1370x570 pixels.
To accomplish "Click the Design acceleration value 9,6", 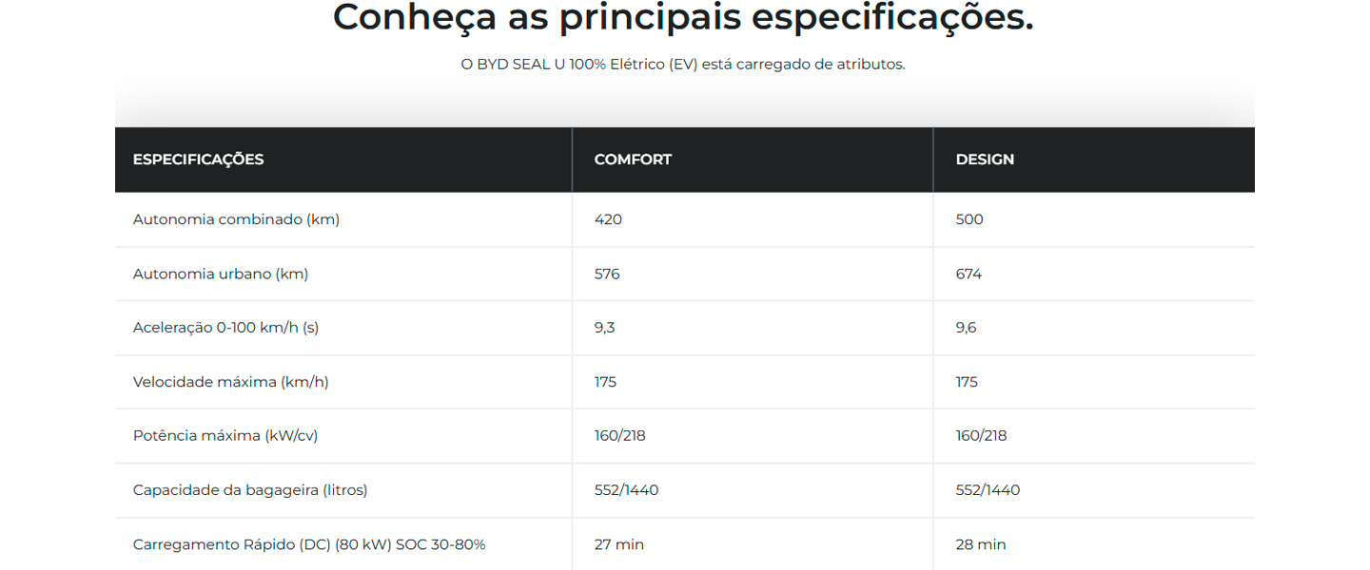I will tap(966, 328).
